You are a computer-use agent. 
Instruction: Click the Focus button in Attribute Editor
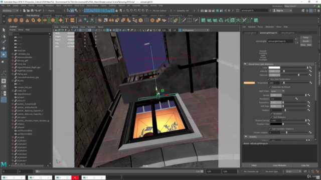coord(305,37)
